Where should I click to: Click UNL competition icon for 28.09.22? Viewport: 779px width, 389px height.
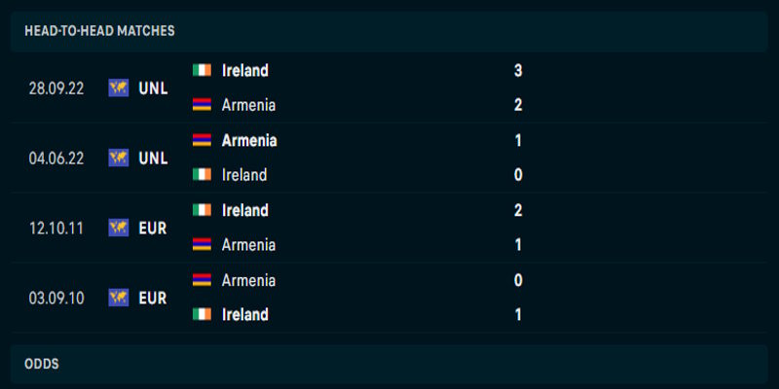coord(119,88)
